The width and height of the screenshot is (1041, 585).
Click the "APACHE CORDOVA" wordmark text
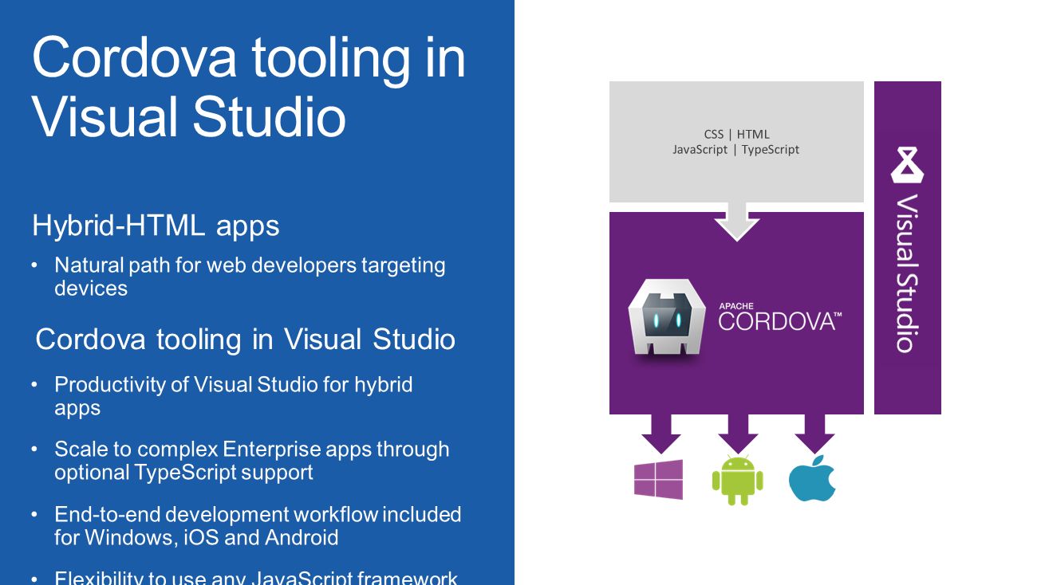pos(779,318)
